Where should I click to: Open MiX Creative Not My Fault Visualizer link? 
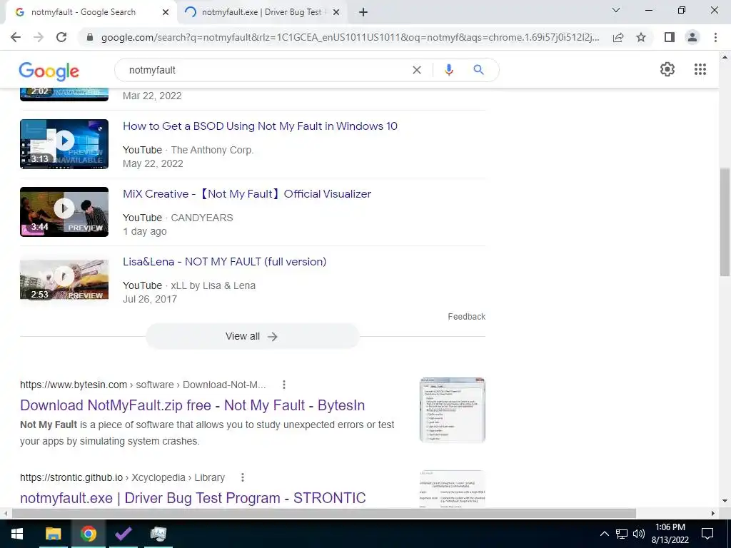(x=246, y=194)
